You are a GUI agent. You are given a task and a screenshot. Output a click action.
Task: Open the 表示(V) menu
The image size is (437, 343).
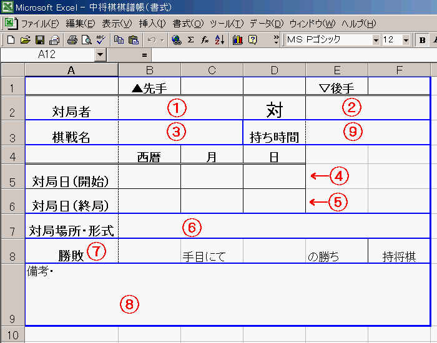click(117, 24)
